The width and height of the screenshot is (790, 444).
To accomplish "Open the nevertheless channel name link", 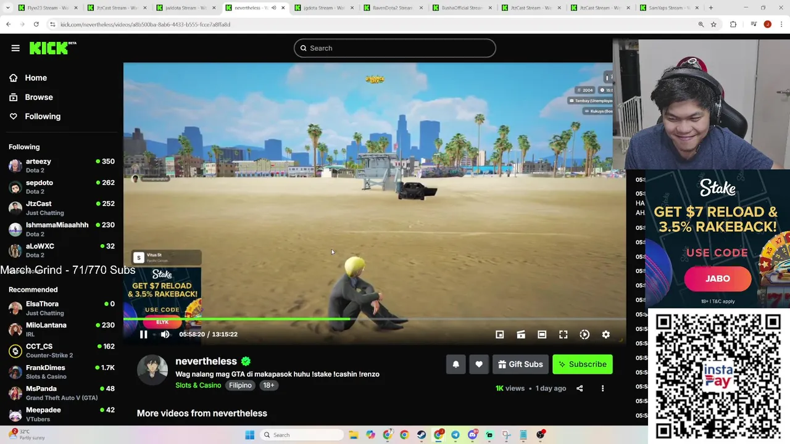I will point(206,361).
